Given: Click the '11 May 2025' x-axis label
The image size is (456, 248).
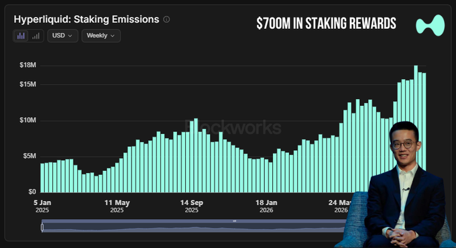Looking at the screenshot, I should coord(117,206).
